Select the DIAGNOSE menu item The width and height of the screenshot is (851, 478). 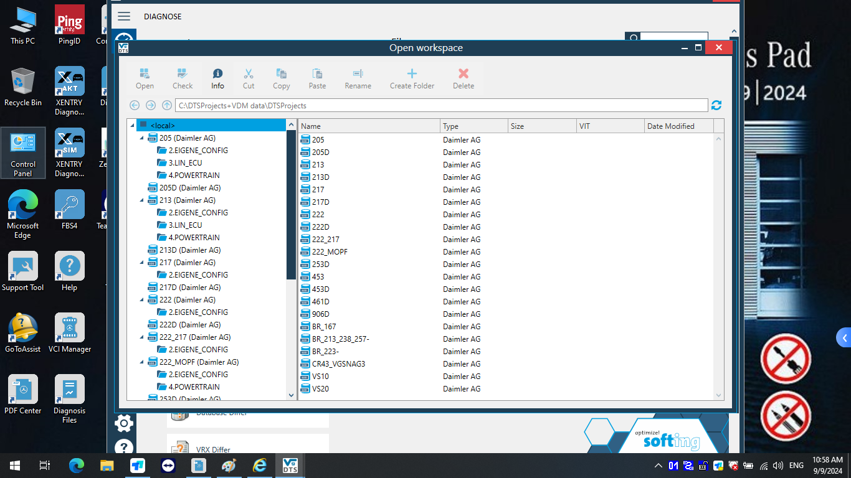point(163,16)
